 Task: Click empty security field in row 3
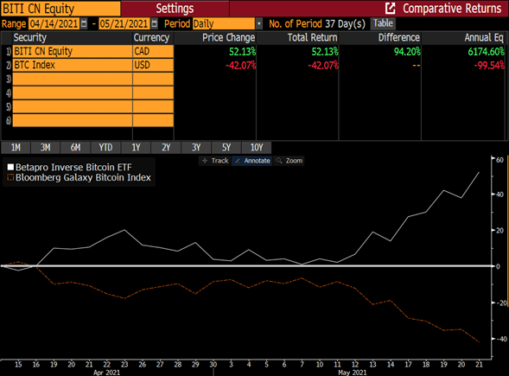[73, 79]
